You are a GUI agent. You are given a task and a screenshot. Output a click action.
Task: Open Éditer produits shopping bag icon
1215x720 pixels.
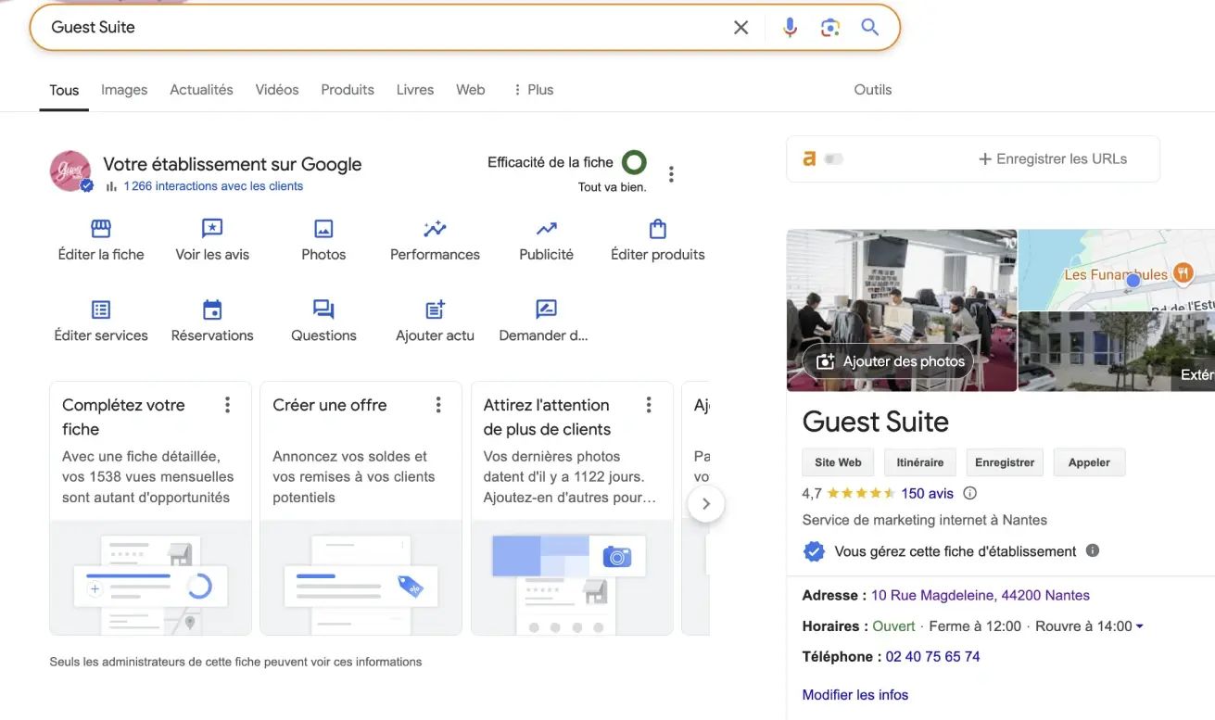point(658,229)
